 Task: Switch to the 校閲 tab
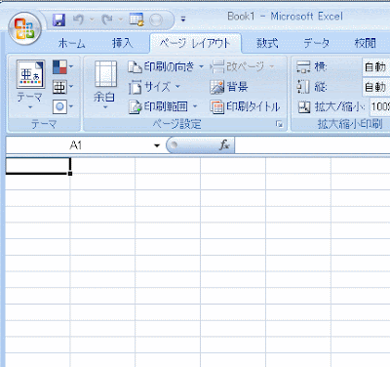366,43
